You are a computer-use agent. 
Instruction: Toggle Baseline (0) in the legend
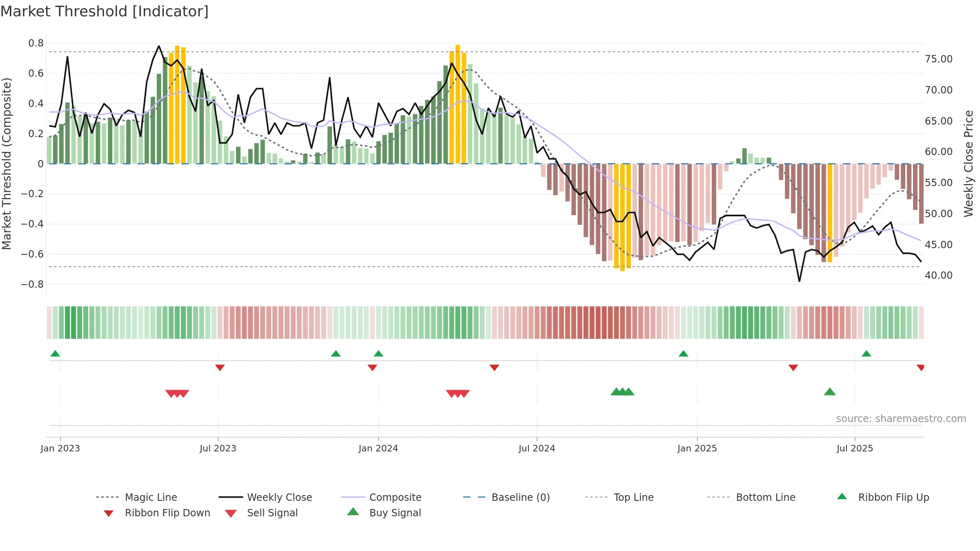[x=506, y=497]
